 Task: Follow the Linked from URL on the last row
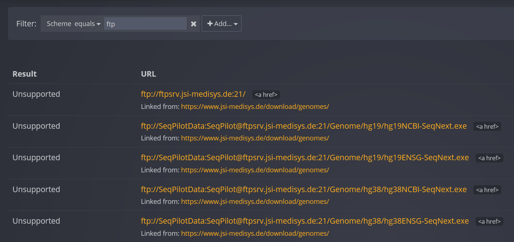(255, 233)
